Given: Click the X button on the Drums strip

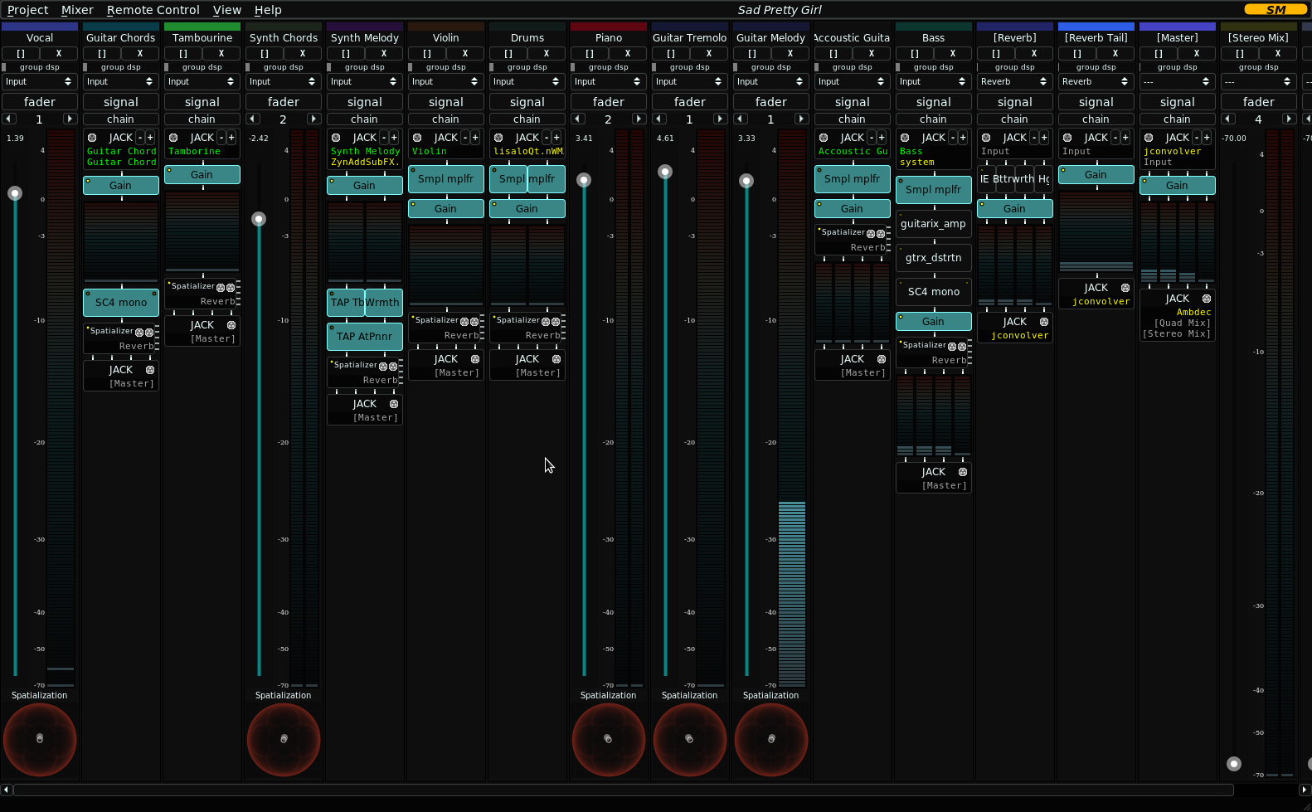Looking at the screenshot, I should tap(547, 53).
